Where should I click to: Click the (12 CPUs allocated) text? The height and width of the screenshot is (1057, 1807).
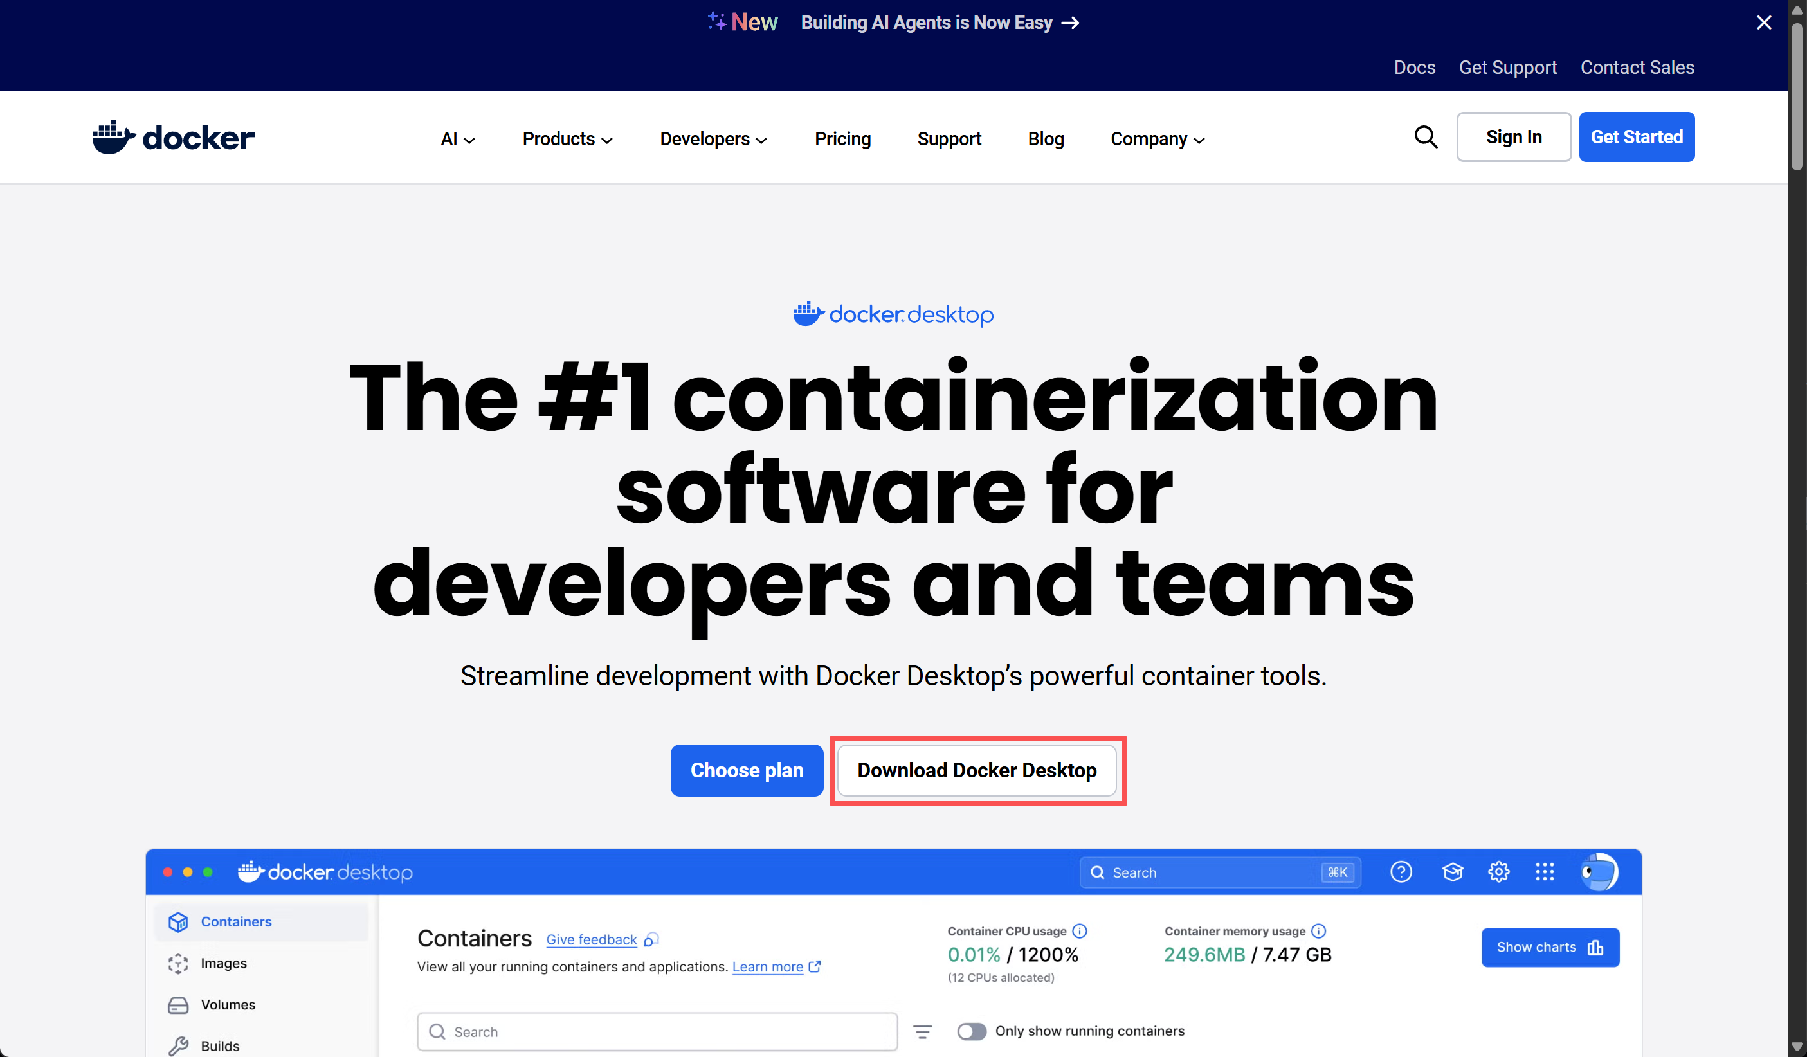click(1001, 977)
